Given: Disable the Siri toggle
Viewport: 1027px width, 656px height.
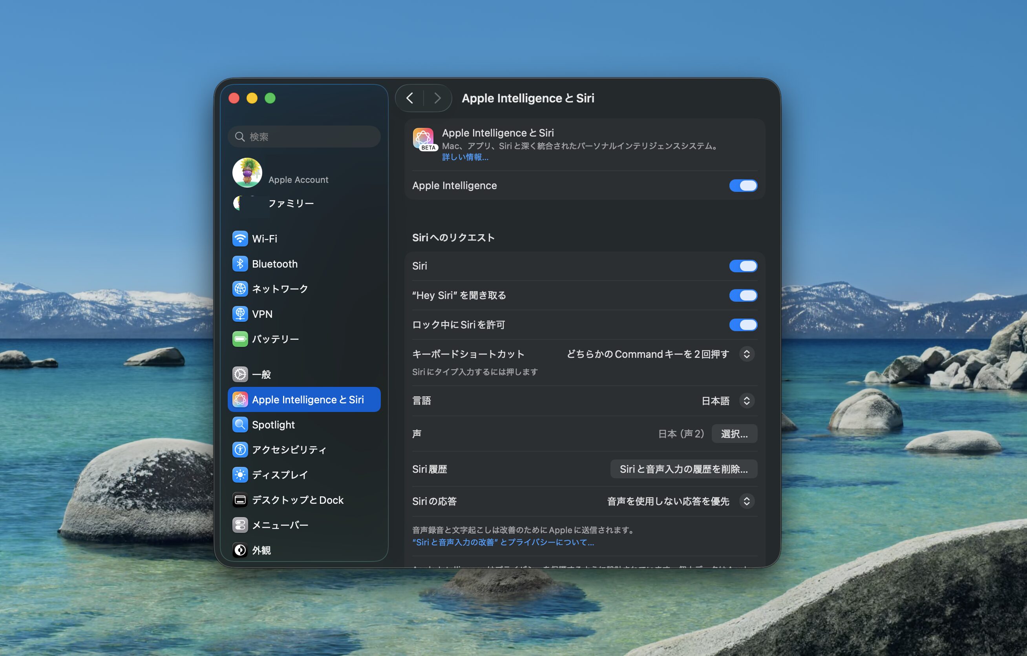Looking at the screenshot, I should (743, 266).
